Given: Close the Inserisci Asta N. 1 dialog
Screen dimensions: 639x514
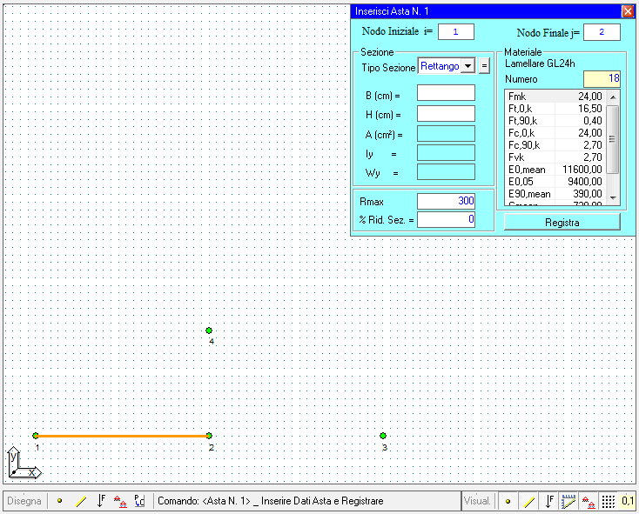Looking at the screenshot, I should pos(628,11).
